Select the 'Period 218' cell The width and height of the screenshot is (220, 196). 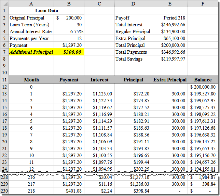coord(170,18)
